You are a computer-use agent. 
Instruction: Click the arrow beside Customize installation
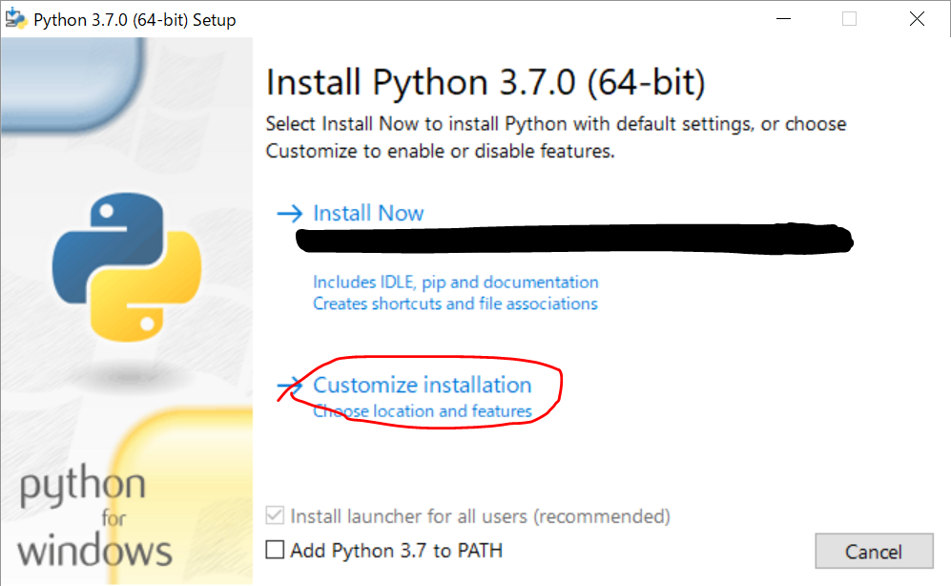coord(291,385)
